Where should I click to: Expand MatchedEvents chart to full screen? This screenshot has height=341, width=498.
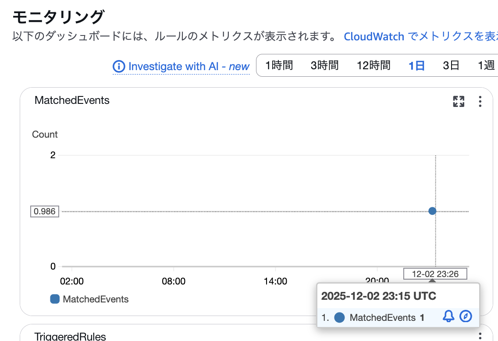click(x=459, y=101)
